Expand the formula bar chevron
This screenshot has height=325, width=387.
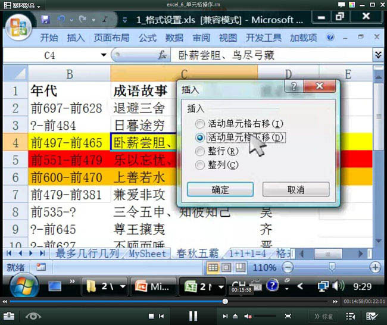378,55
